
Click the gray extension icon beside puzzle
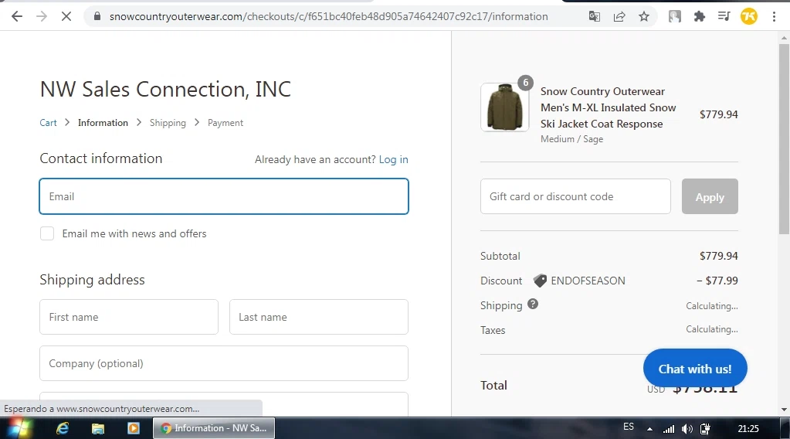pos(675,17)
